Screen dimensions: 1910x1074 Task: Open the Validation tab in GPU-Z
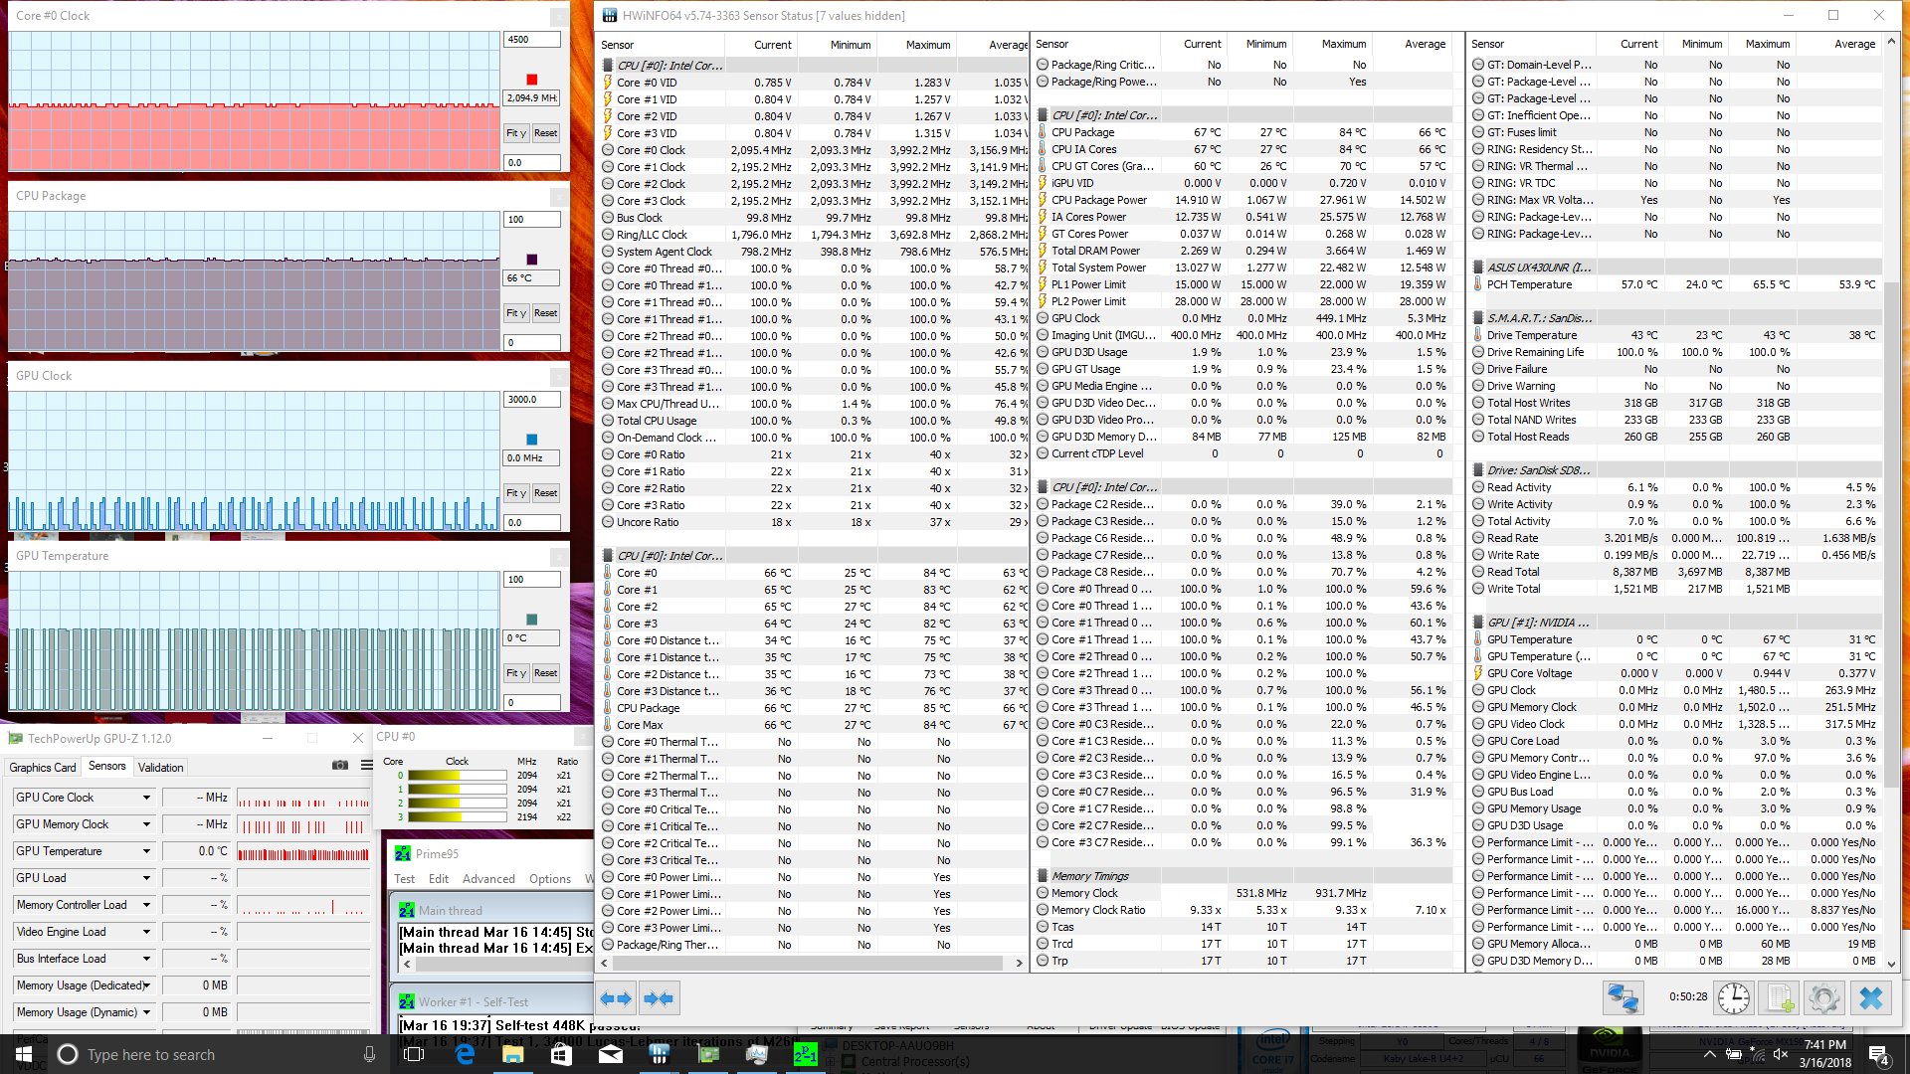point(160,767)
